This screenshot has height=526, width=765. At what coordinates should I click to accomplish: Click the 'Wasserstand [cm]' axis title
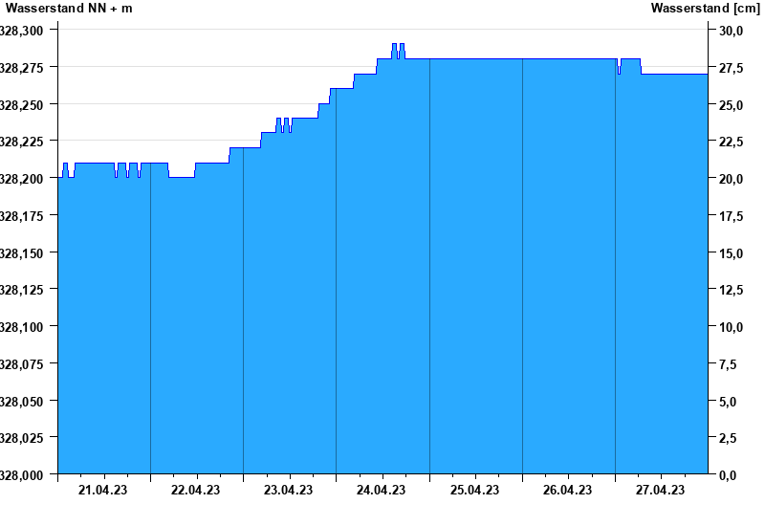tap(706, 9)
